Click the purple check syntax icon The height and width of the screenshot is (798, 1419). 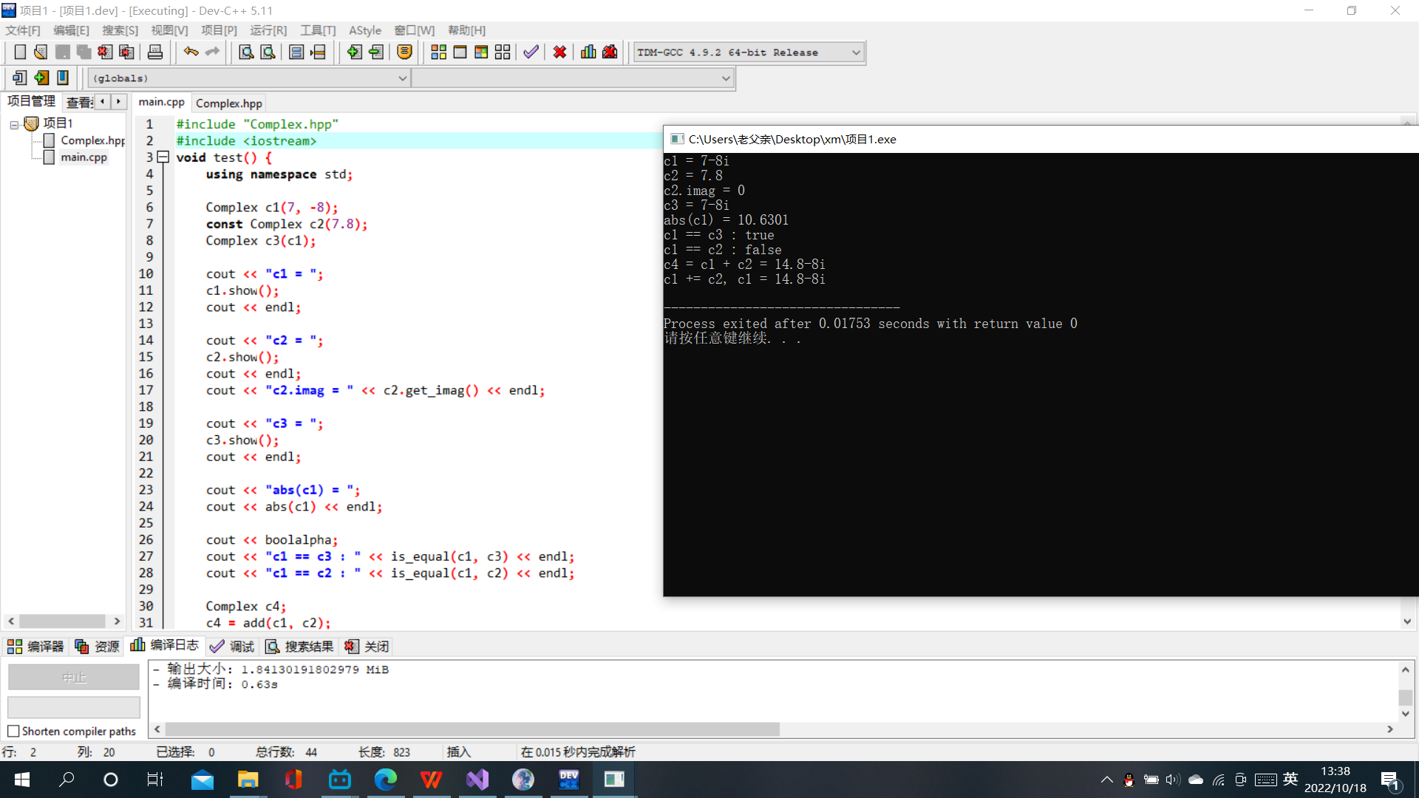click(531, 52)
